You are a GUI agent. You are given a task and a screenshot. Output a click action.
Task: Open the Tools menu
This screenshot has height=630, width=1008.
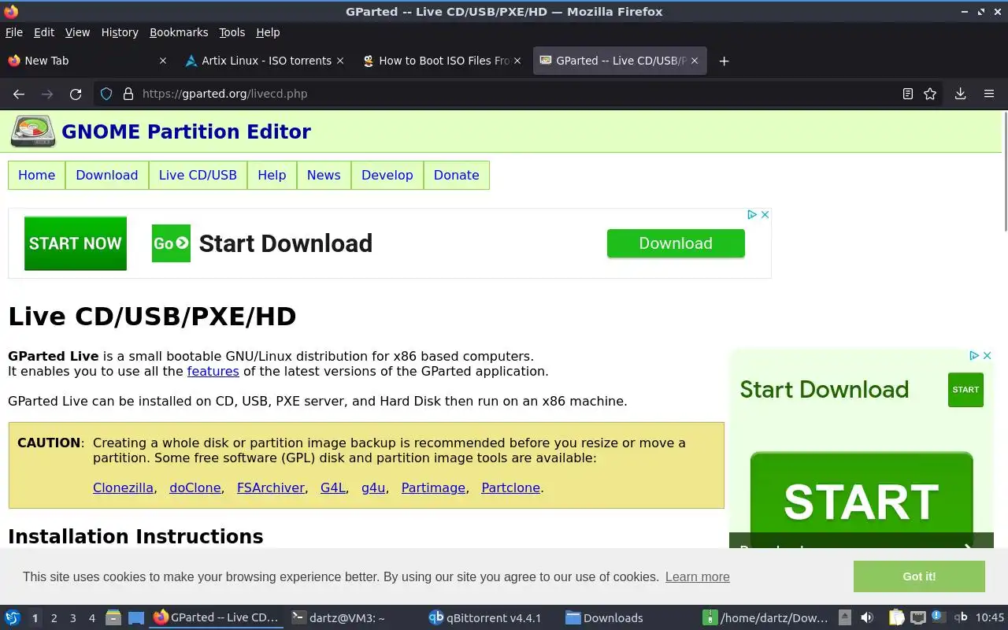tap(232, 32)
